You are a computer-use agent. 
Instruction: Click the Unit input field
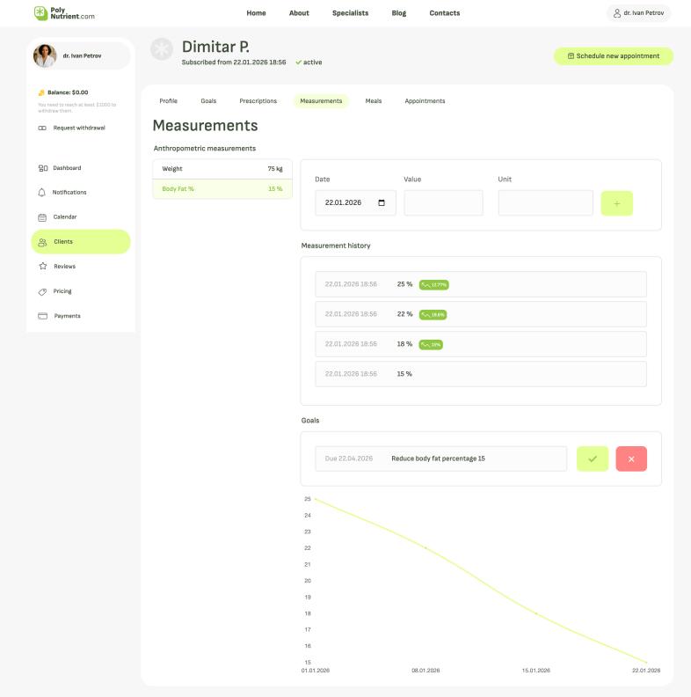point(545,202)
